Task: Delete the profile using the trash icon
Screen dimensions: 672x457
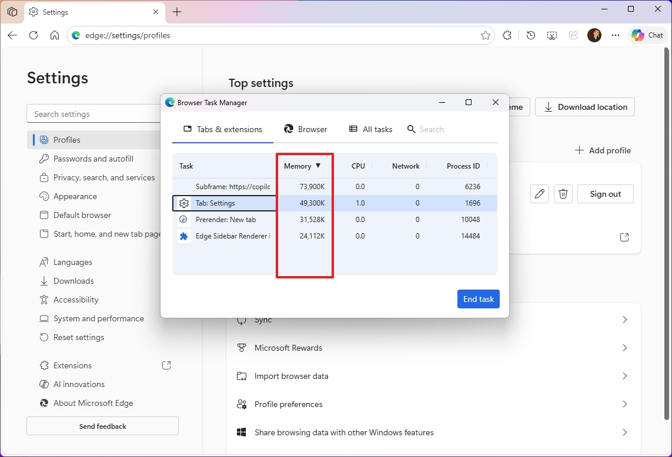Action: click(563, 193)
